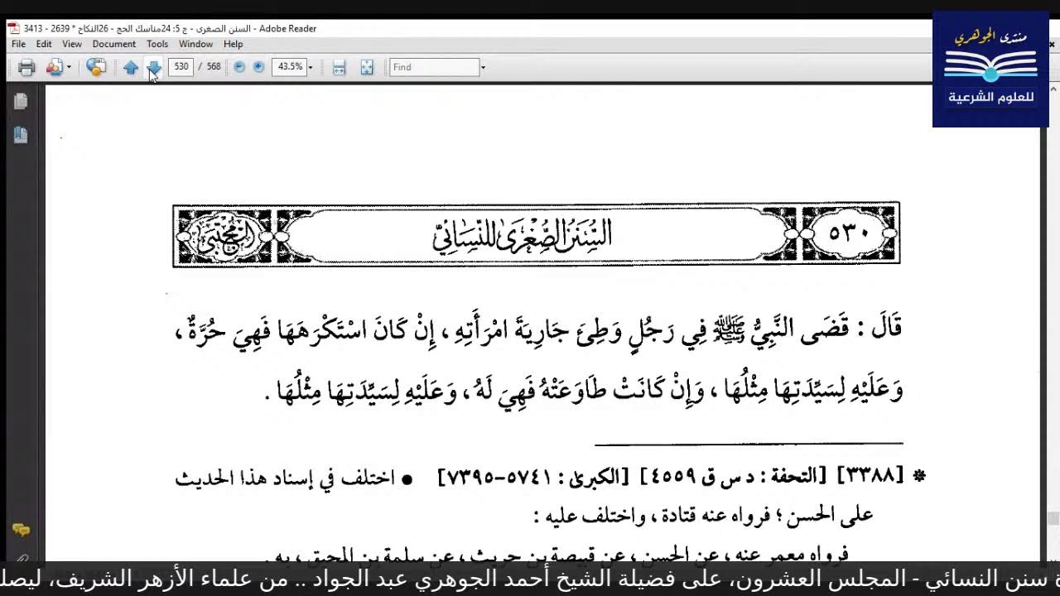The image size is (1060, 596).
Task: Click the globe and mail toolbar icon
Action: click(96, 67)
